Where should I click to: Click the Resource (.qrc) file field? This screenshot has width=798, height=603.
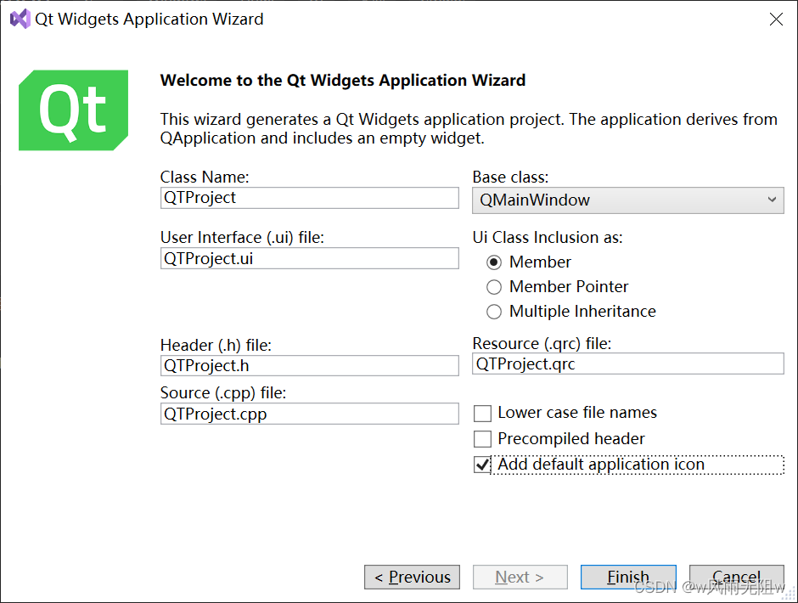coord(627,364)
